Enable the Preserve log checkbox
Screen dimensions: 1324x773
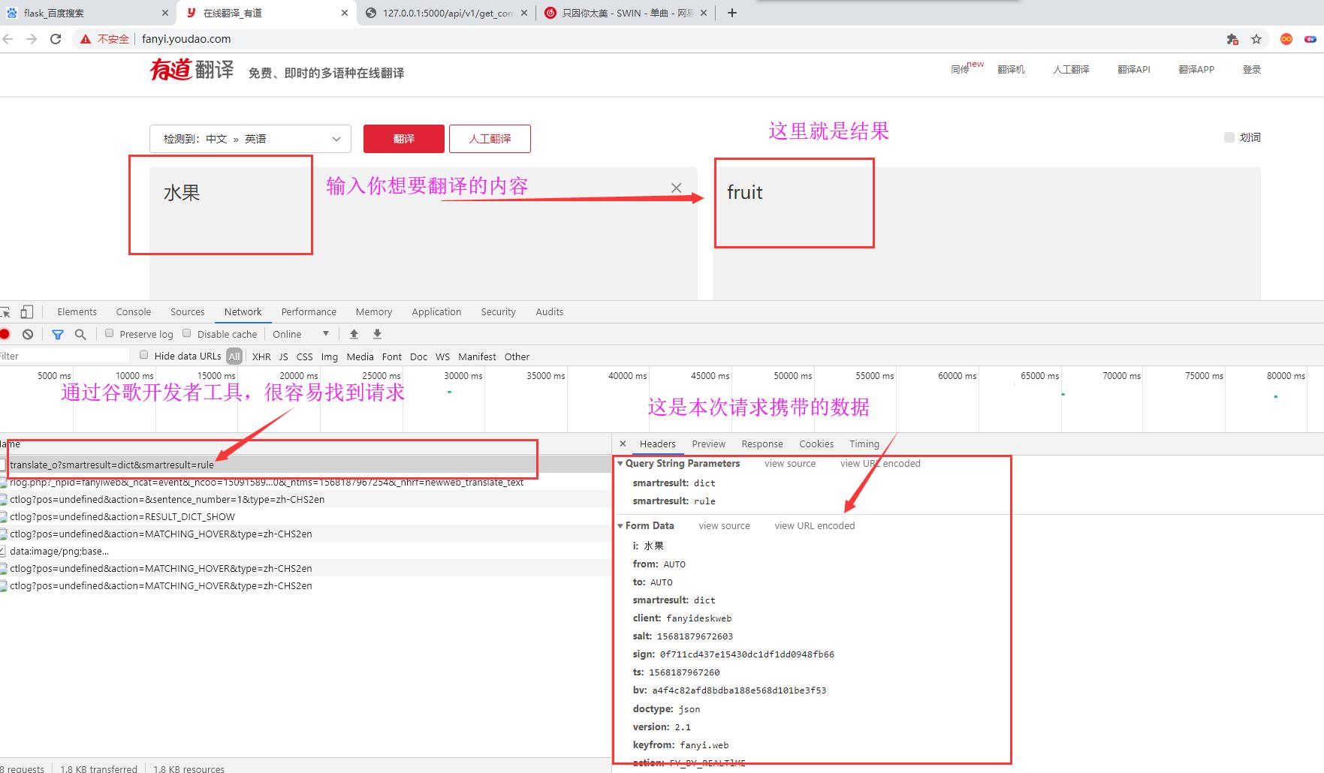point(110,333)
